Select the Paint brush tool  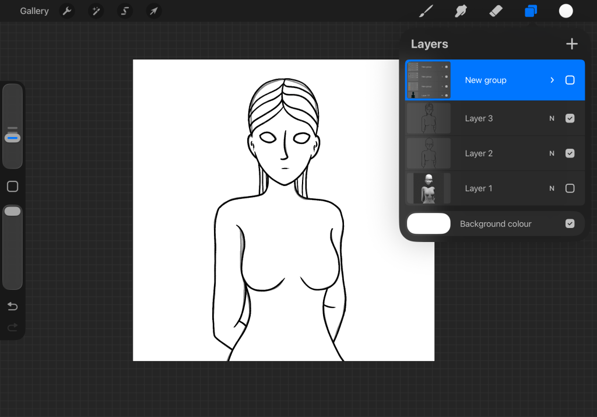427,11
